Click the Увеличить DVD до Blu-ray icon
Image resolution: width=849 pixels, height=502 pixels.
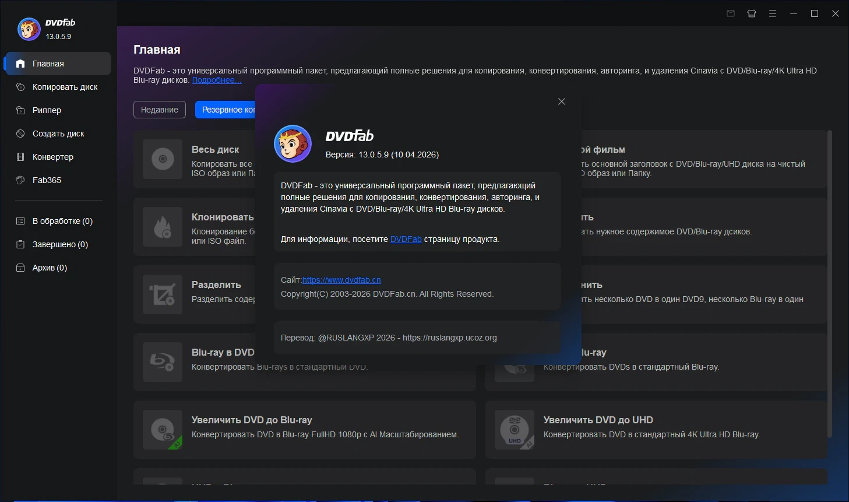[163, 430]
